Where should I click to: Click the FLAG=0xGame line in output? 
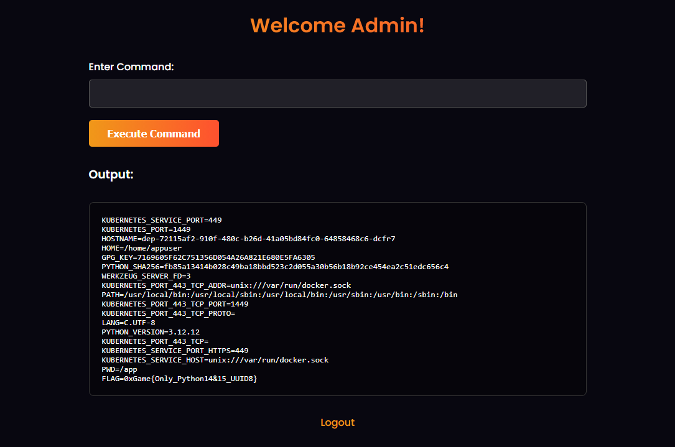coord(179,379)
